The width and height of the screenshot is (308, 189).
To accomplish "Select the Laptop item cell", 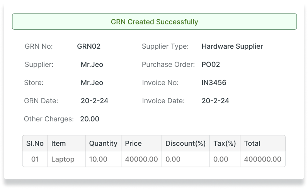I will [x=63, y=159].
